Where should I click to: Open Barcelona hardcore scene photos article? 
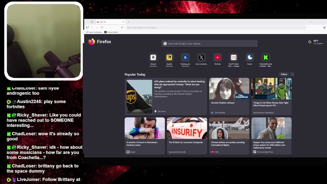point(145,136)
